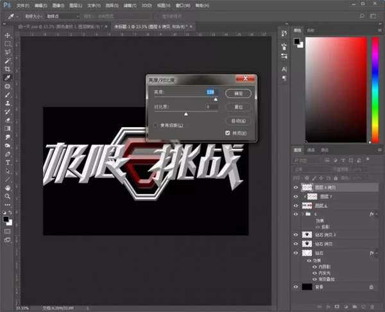
Task: Select the Rectangular Marquee tool
Action: pyautogui.click(x=8, y=44)
